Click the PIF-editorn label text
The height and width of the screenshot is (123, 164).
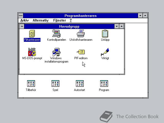81,58
